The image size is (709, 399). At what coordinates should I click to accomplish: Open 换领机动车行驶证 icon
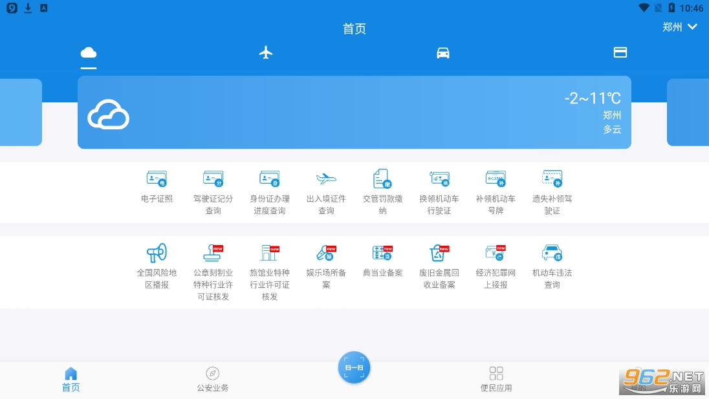pyautogui.click(x=439, y=179)
